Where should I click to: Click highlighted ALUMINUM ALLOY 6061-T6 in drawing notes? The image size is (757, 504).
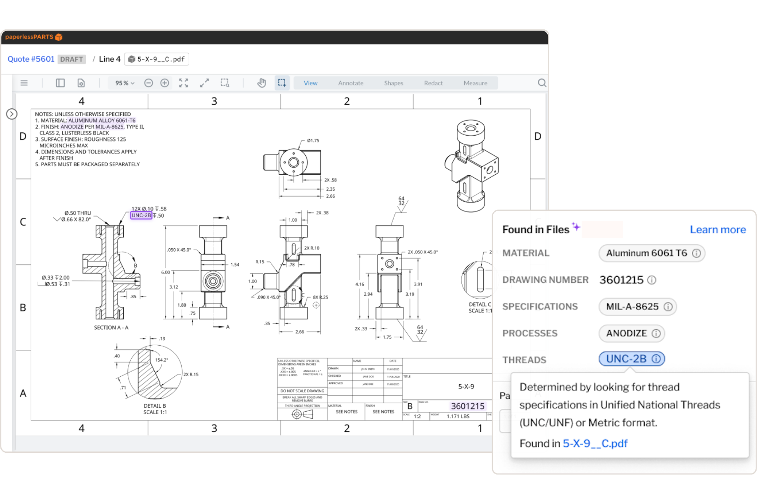click(102, 121)
